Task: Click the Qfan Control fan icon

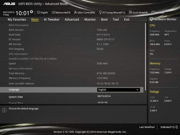Action: click(76, 12)
